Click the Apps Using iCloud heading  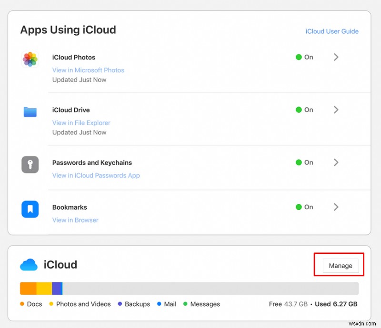tap(68, 30)
